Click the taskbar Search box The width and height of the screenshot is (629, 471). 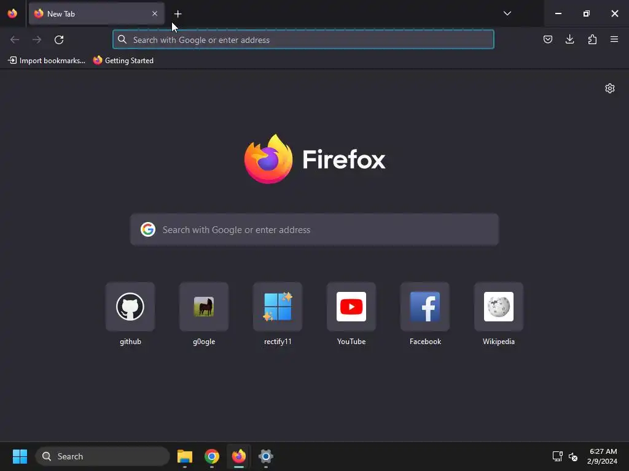[103, 456]
